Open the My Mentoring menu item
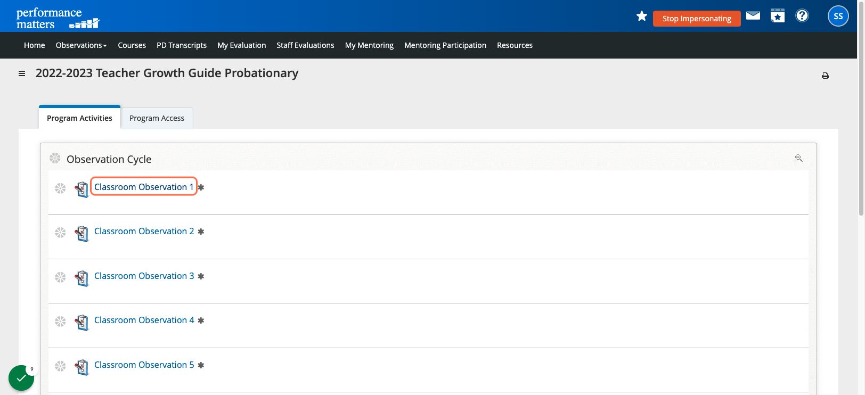 [x=370, y=45]
